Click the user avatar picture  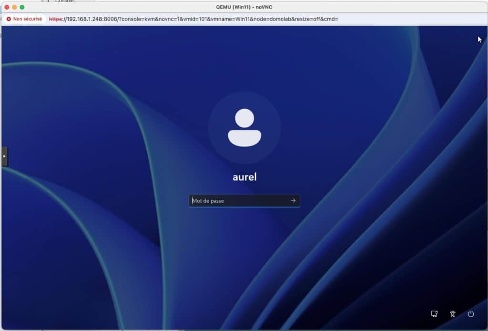pyautogui.click(x=244, y=127)
